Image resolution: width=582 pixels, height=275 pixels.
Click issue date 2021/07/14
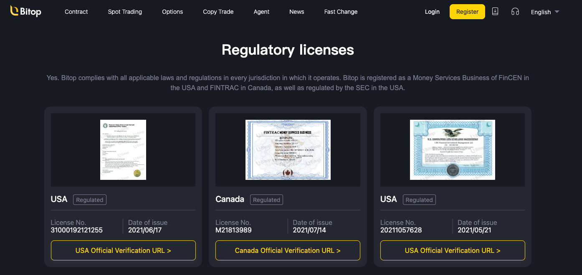pyautogui.click(x=310, y=230)
